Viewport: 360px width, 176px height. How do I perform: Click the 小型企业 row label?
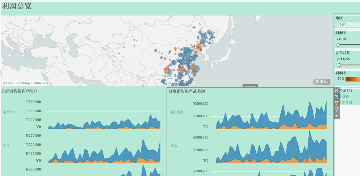point(10,112)
